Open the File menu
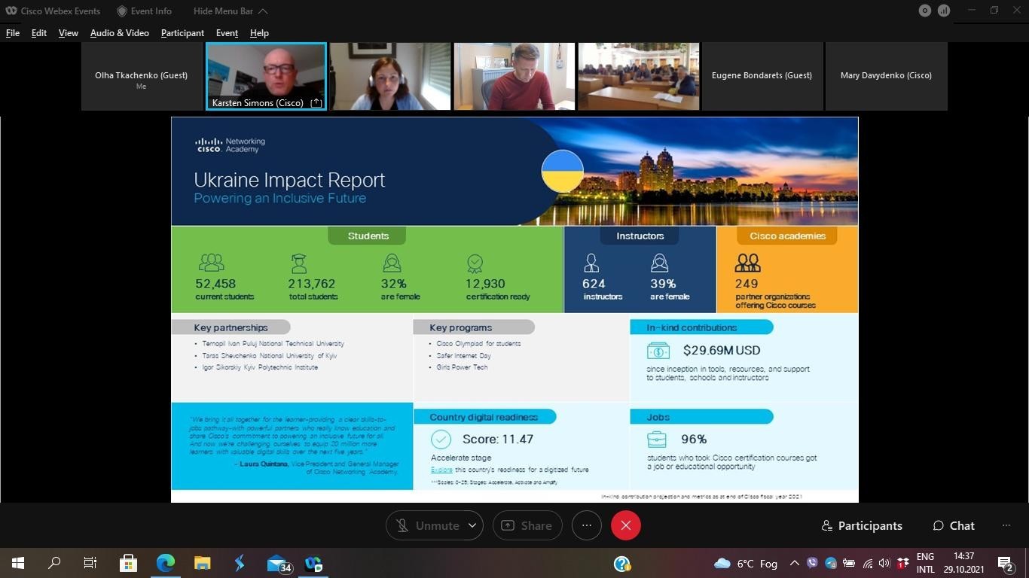This screenshot has width=1029, height=578. [x=13, y=33]
